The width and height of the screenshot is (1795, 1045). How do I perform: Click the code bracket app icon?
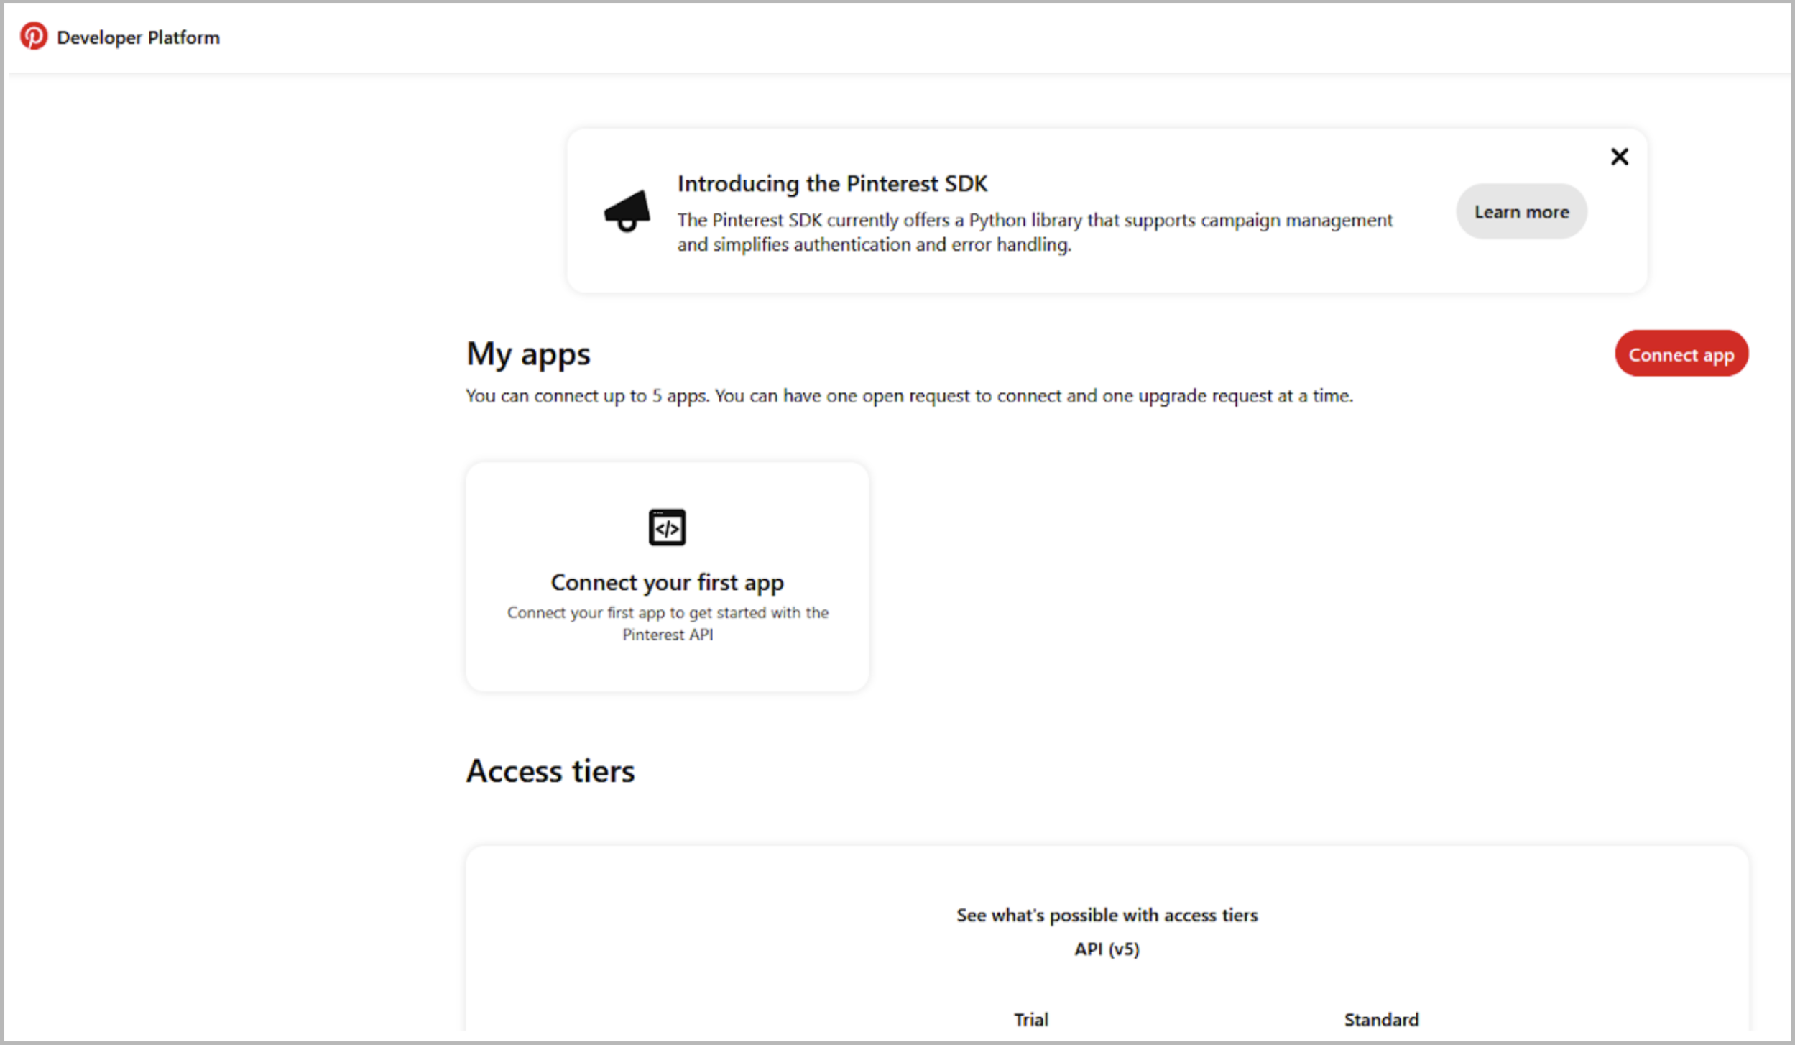[667, 528]
